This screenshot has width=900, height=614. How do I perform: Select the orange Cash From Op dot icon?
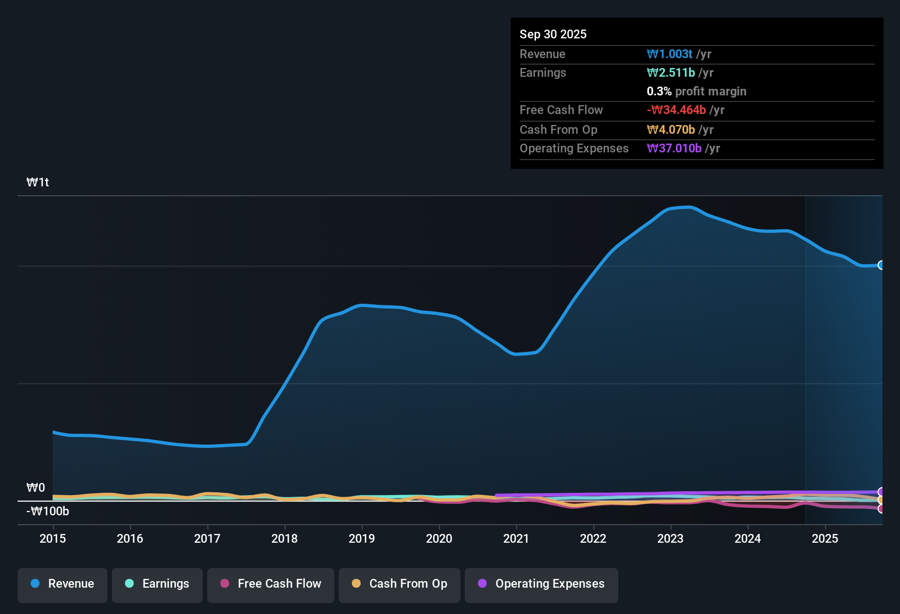356,584
